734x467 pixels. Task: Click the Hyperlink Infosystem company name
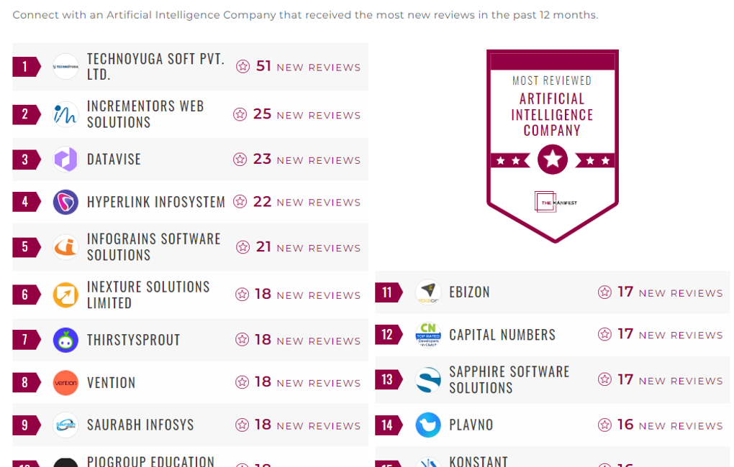click(x=156, y=202)
